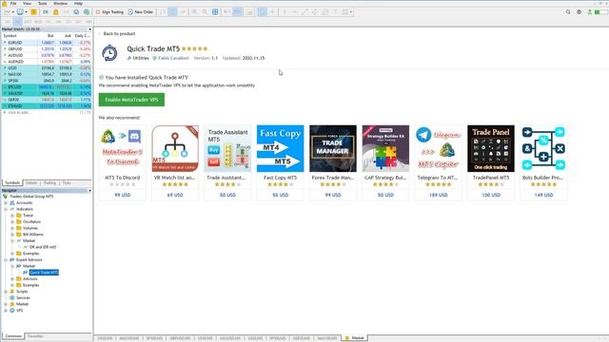Toggle Algo Trading on or off
Image resolution: width=609 pixels, height=342 pixels.
109,12
